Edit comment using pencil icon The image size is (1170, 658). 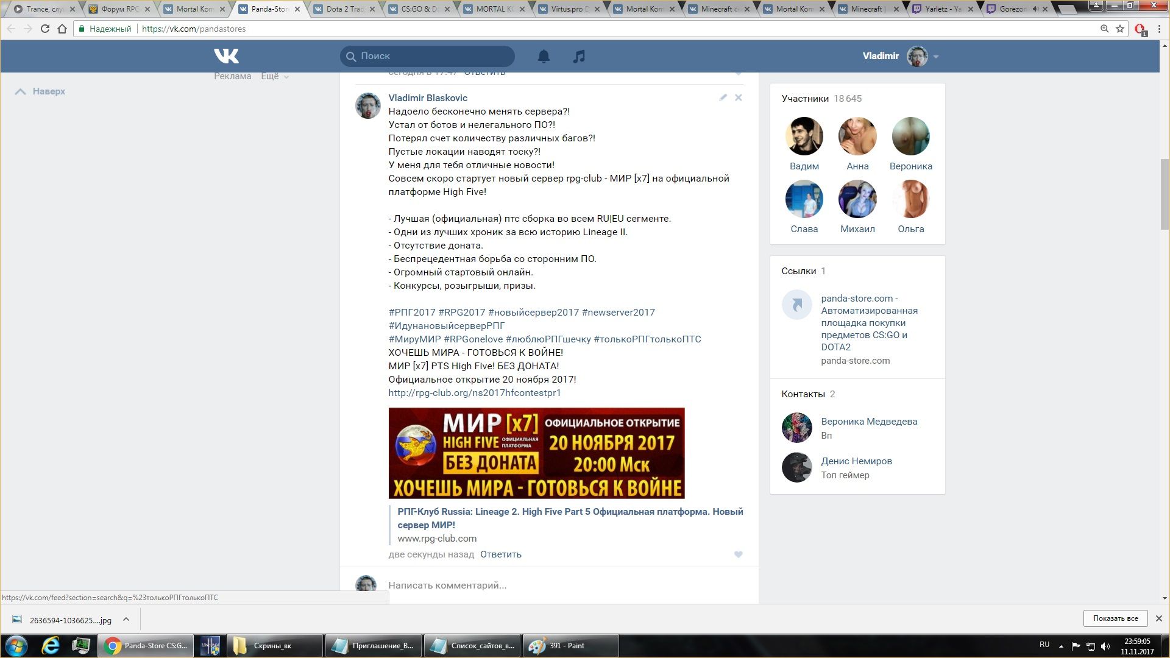[723, 97]
